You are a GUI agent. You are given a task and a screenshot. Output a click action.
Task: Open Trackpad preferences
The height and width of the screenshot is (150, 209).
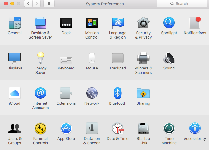click(x=118, y=58)
